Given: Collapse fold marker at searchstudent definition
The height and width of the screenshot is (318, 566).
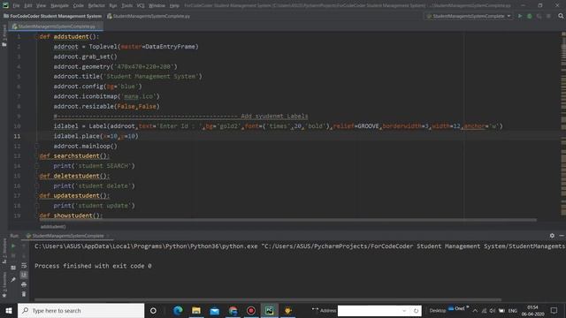Looking at the screenshot, I should [36, 156].
